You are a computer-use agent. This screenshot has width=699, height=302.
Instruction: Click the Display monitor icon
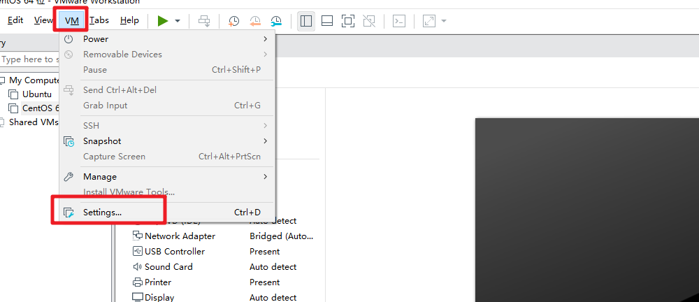(x=137, y=297)
